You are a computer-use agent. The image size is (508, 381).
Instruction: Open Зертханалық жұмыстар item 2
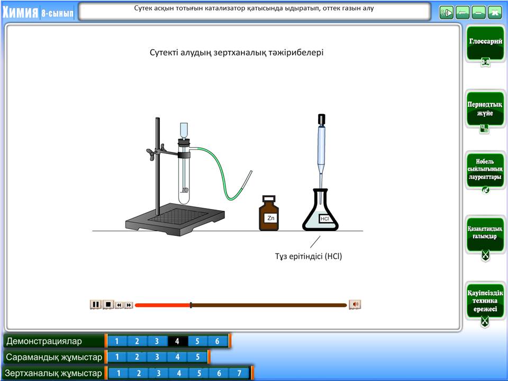139,373
